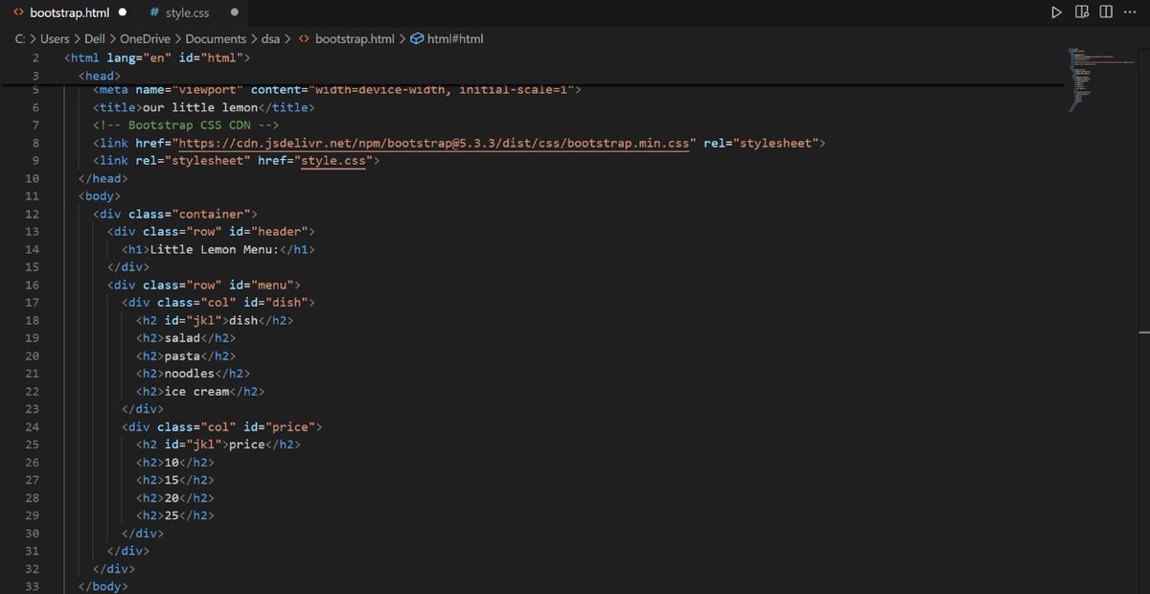This screenshot has height=594, width=1150.
Task: Open the html#html breadcrumb symbol list
Action: pos(455,39)
